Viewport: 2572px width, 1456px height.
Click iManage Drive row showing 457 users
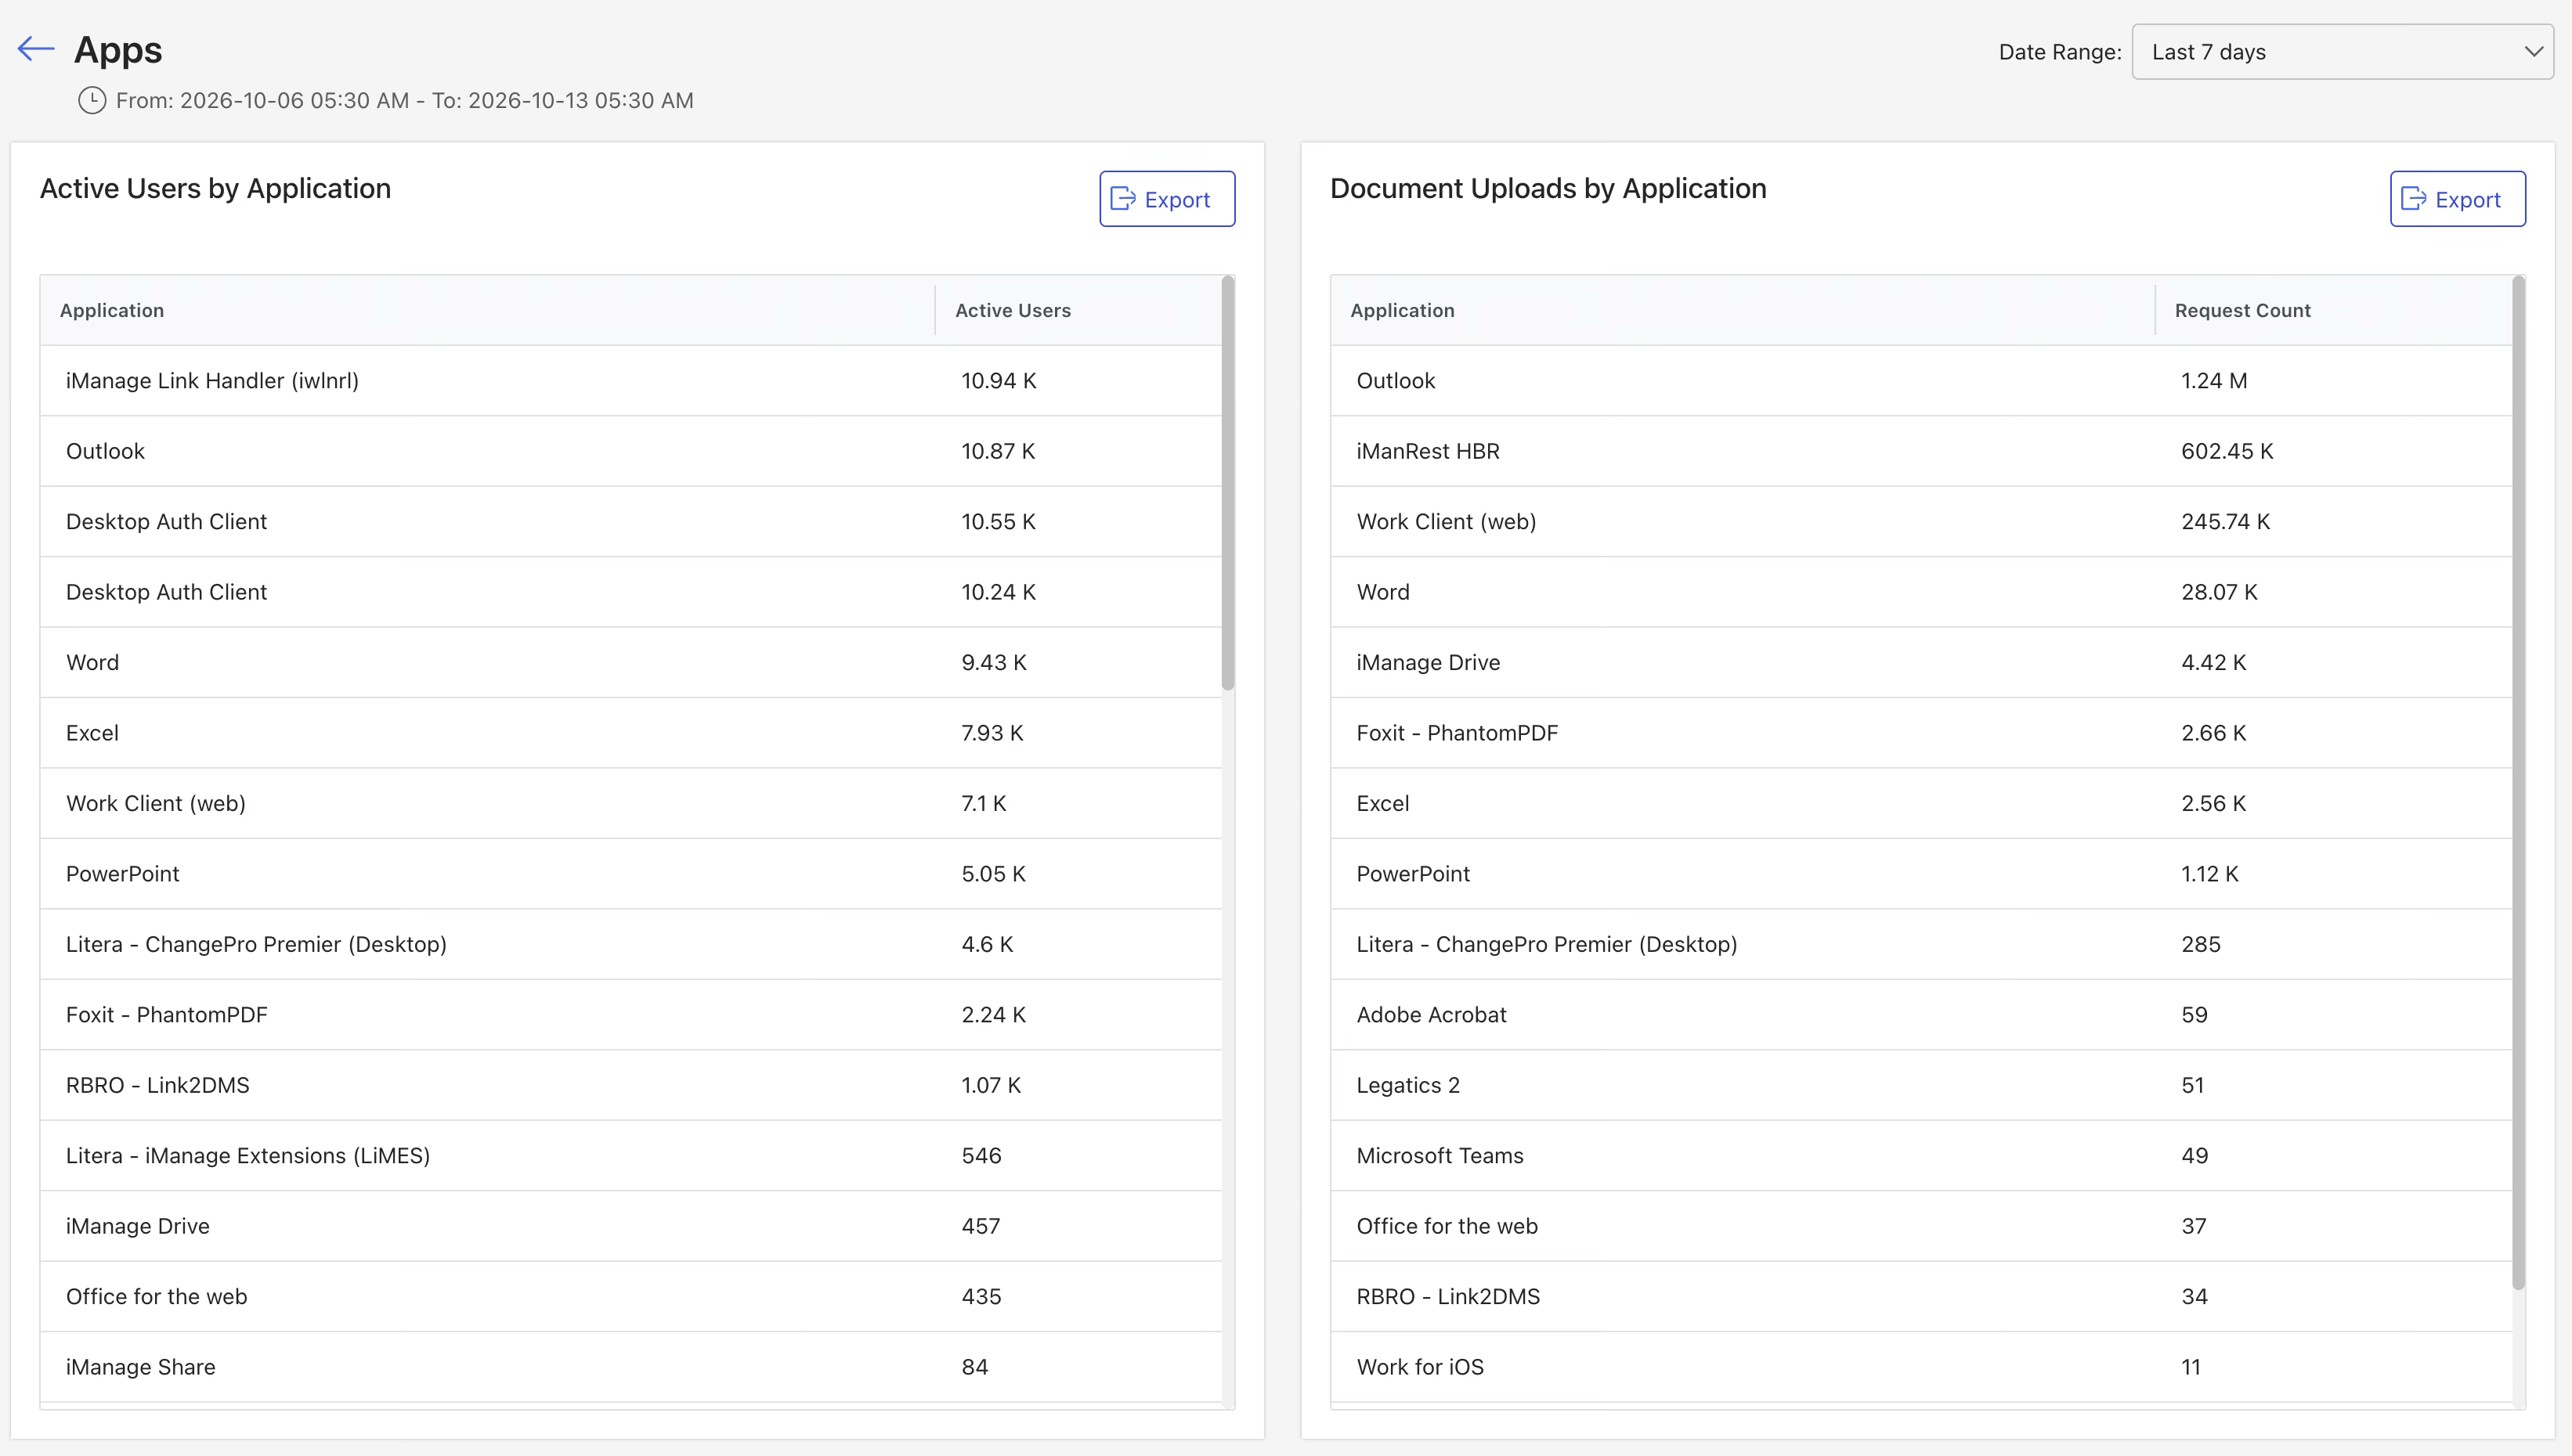[630, 1226]
